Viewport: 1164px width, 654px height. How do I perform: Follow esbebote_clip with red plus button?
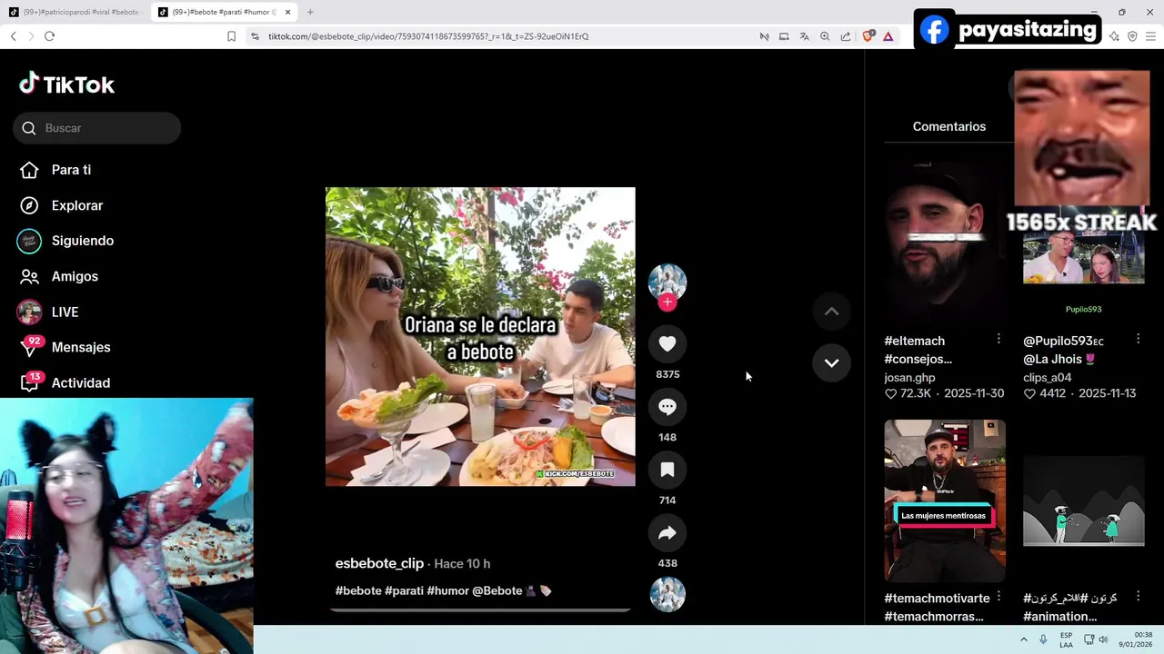point(667,302)
